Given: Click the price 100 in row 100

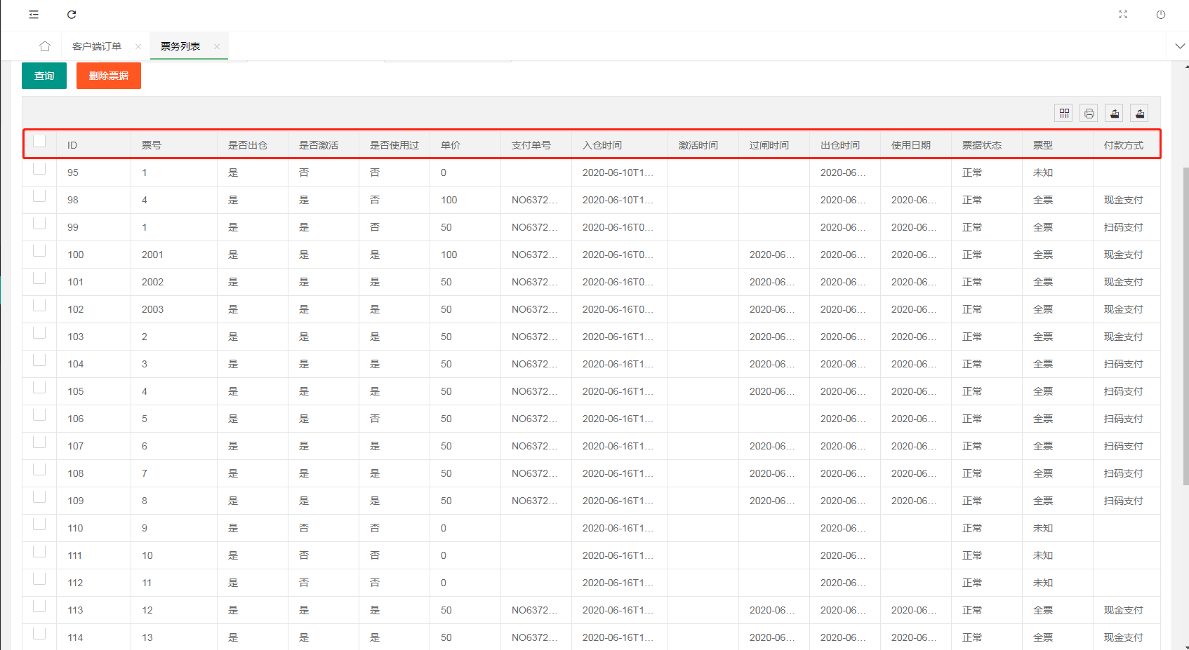Looking at the screenshot, I should pos(449,255).
